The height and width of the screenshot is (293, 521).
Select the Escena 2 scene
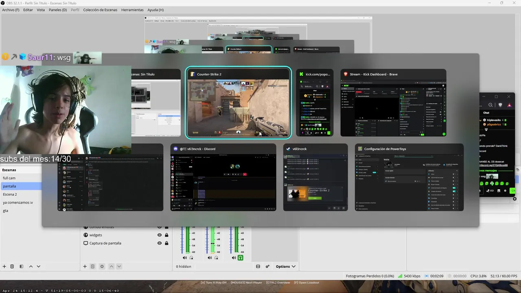pyautogui.click(x=20, y=194)
